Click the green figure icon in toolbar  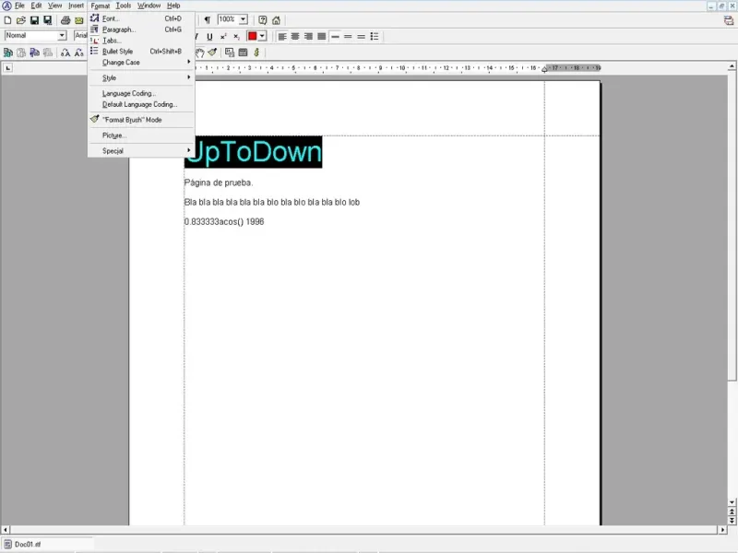point(256,53)
